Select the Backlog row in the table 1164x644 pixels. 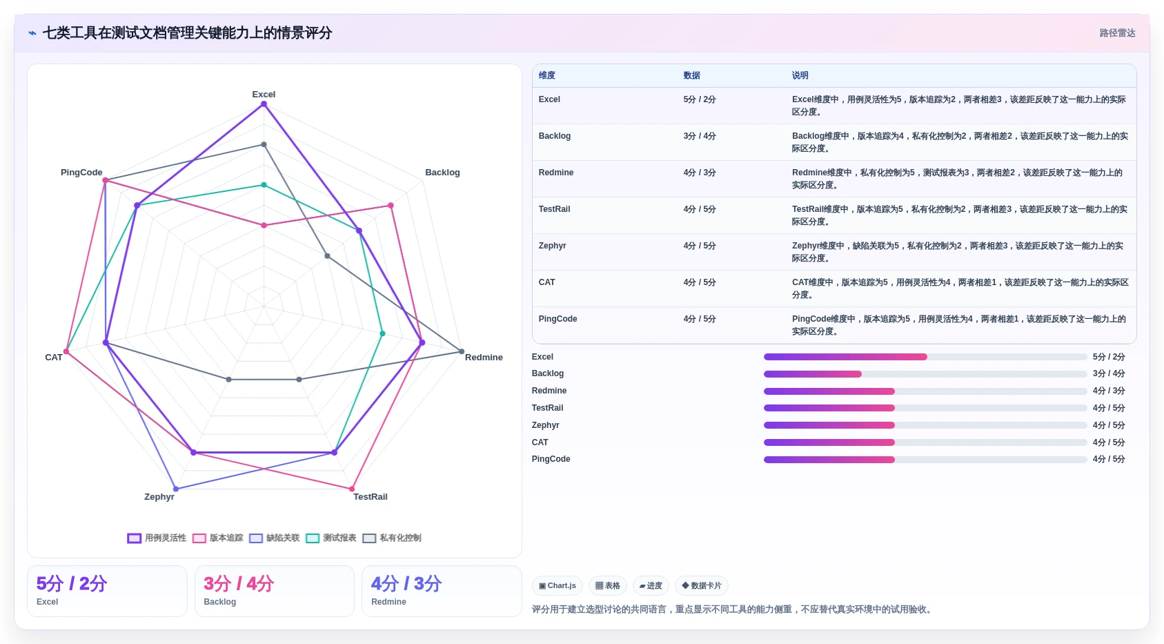pyautogui.click(x=834, y=142)
